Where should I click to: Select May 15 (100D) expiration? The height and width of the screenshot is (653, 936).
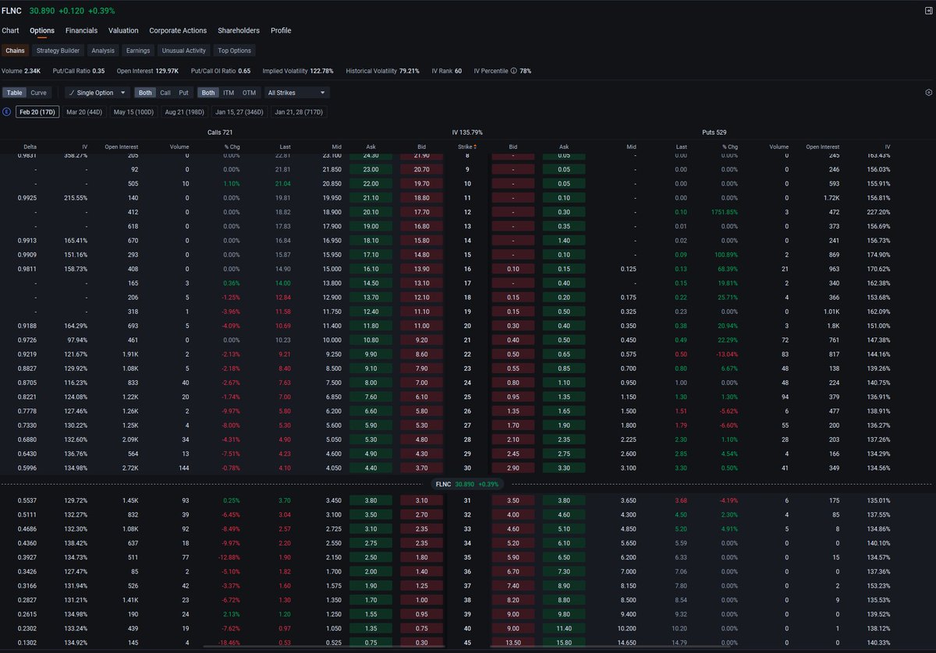133,112
